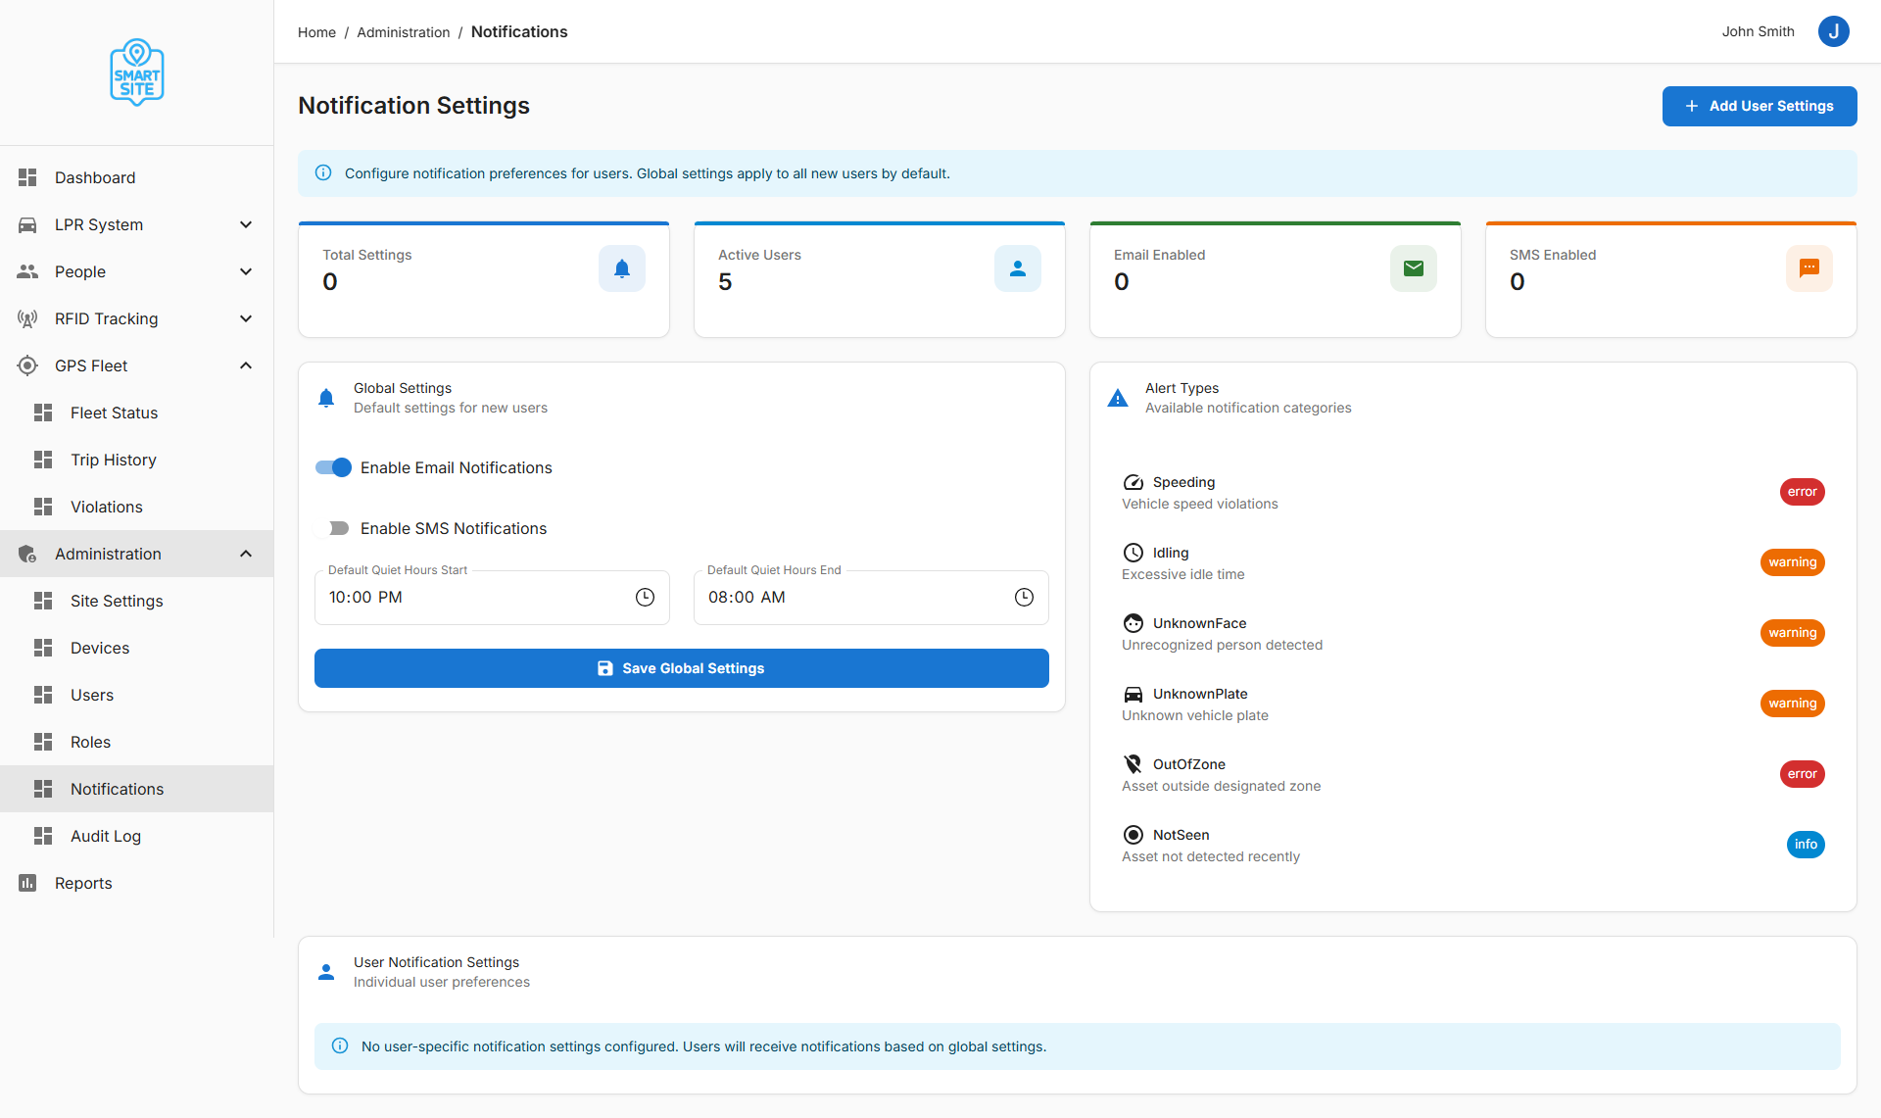Click the LPR System car icon
Viewport: 1881px width, 1118px height.
point(27,224)
